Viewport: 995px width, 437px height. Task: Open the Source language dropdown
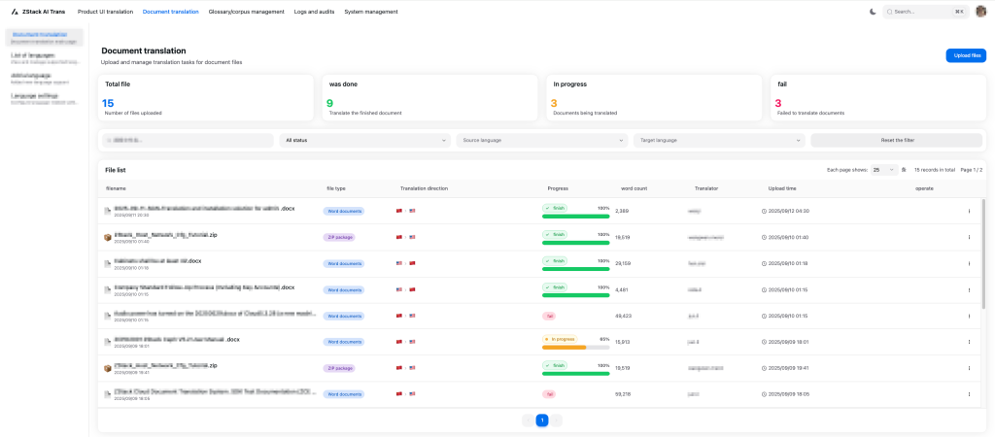tap(541, 140)
